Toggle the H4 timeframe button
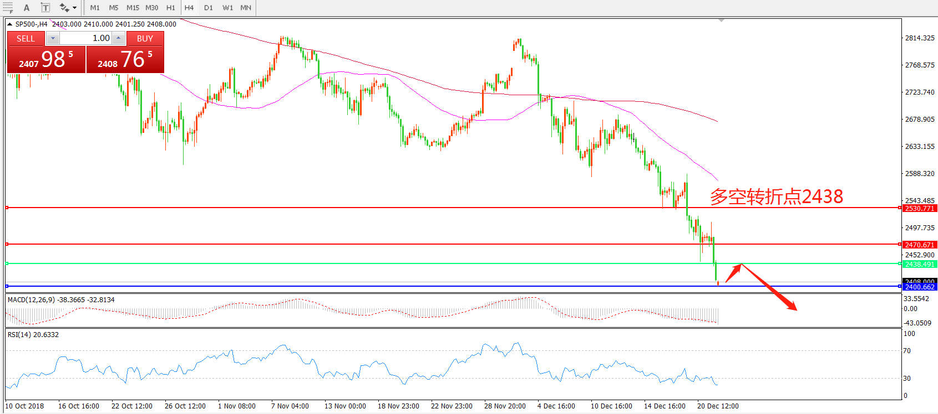 [189, 8]
